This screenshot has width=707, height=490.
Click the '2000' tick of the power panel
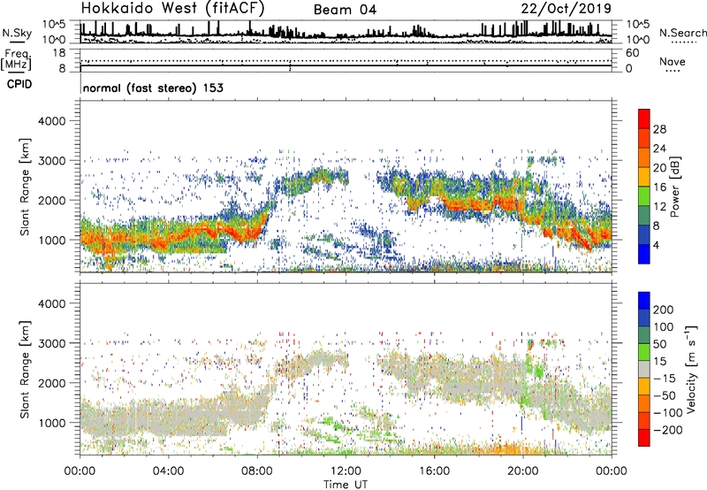(x=51, y=200)
